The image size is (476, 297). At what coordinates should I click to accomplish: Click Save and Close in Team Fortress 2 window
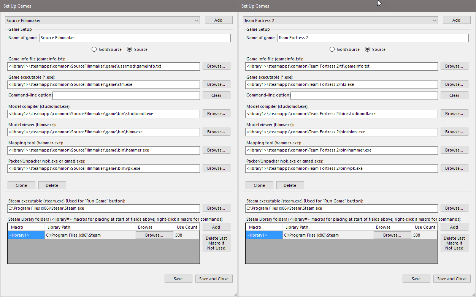(x=452, y=279)
